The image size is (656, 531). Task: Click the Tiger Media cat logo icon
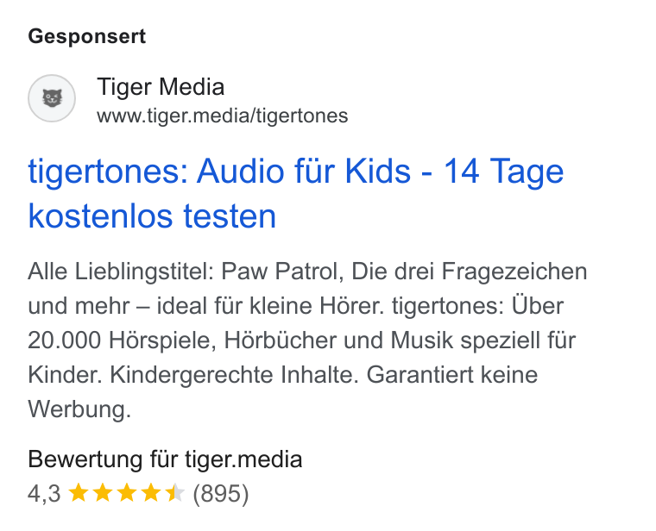(x=52, y=98)
